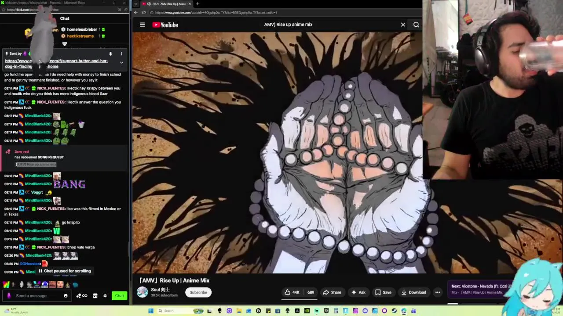
Task: Click the YouTube address bar URL
Action: point(216,12)
